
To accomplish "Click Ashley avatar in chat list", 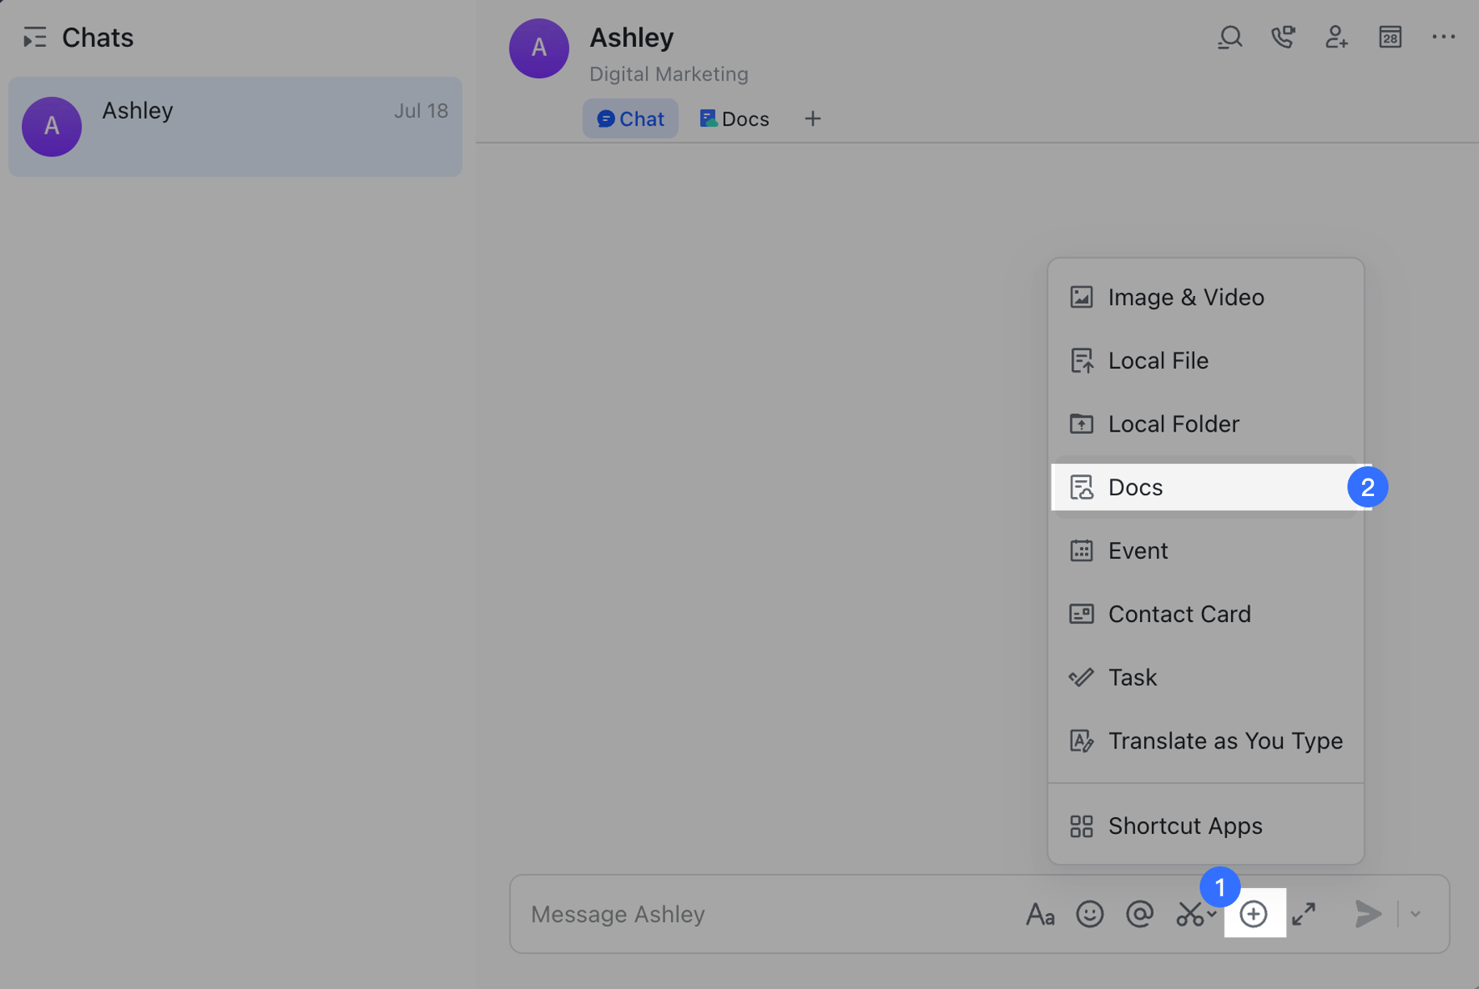I will tap(52, 127).
